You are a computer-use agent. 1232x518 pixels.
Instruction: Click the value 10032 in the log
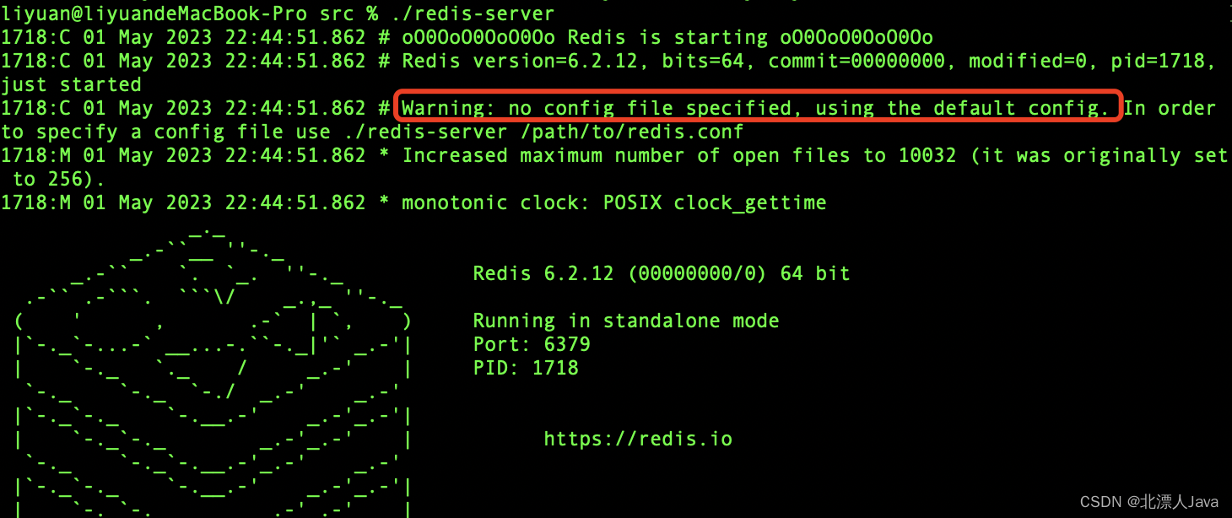[x=927, y=155]
